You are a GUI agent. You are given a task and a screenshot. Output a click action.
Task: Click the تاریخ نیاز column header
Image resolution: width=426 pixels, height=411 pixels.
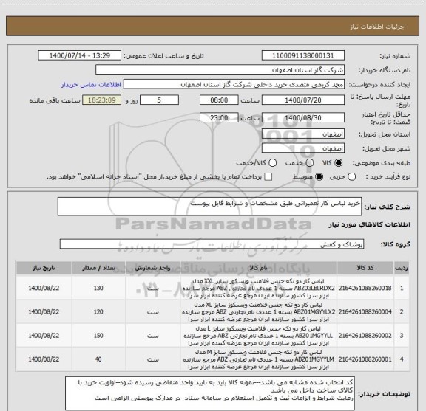coord(44,268)
